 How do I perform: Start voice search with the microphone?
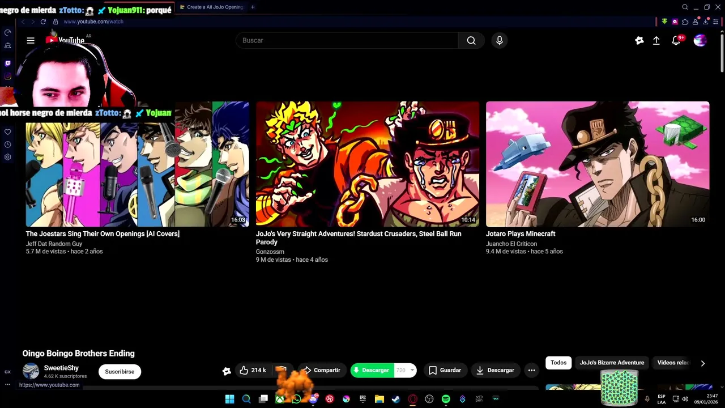499,40
